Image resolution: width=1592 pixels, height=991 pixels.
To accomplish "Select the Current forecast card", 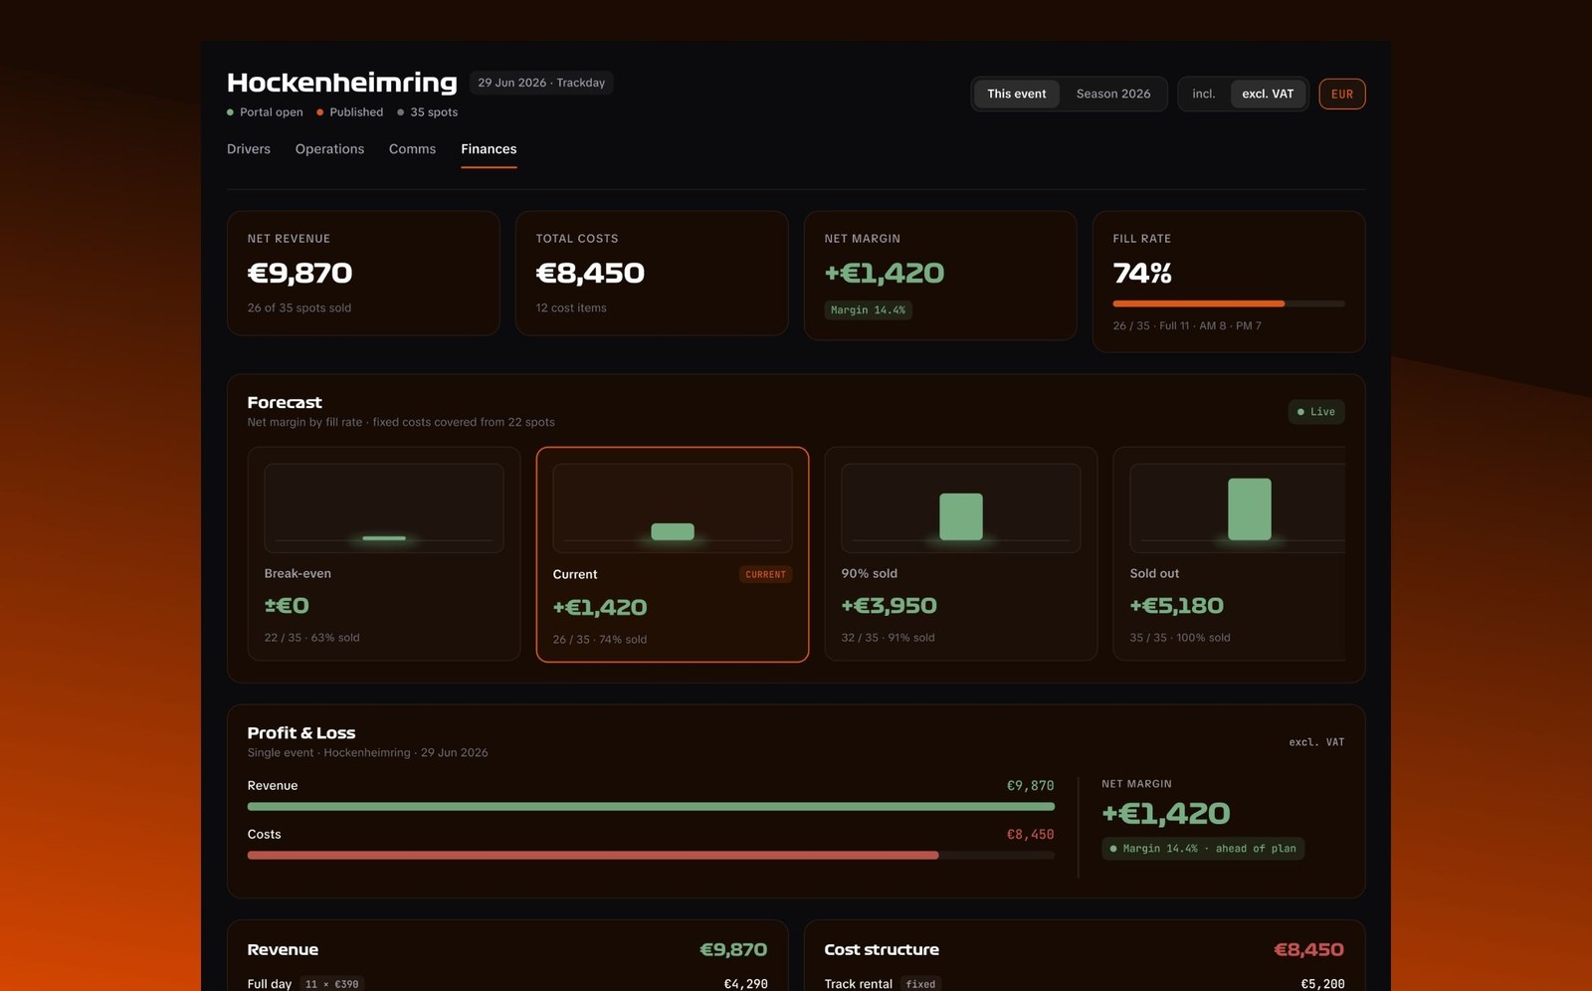I will point(673,554).
